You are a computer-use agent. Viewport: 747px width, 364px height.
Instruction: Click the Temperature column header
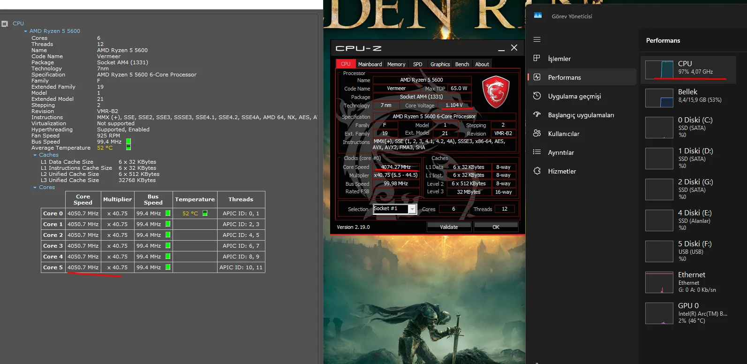pos(195,199)
